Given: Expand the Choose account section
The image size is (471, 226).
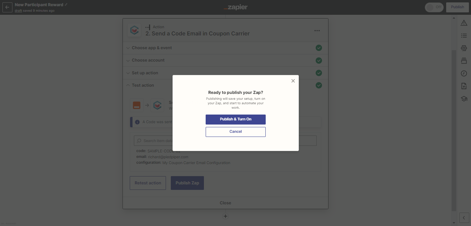Looking at the screenshot, I should tap(148, 60).
